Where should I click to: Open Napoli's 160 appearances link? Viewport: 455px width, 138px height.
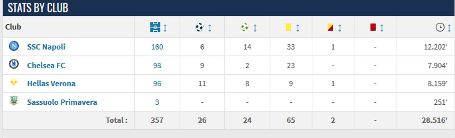[x=157, y=47]
